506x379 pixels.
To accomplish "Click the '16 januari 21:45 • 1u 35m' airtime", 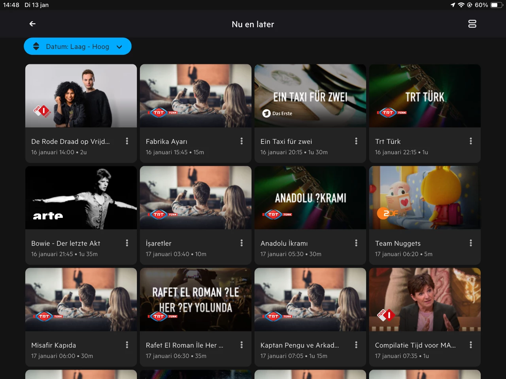I will 64,254.
